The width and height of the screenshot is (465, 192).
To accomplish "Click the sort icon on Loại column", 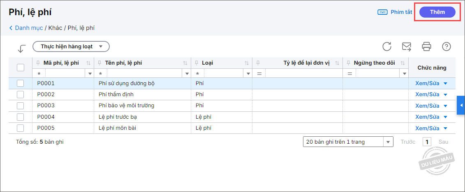I will 247,63.
